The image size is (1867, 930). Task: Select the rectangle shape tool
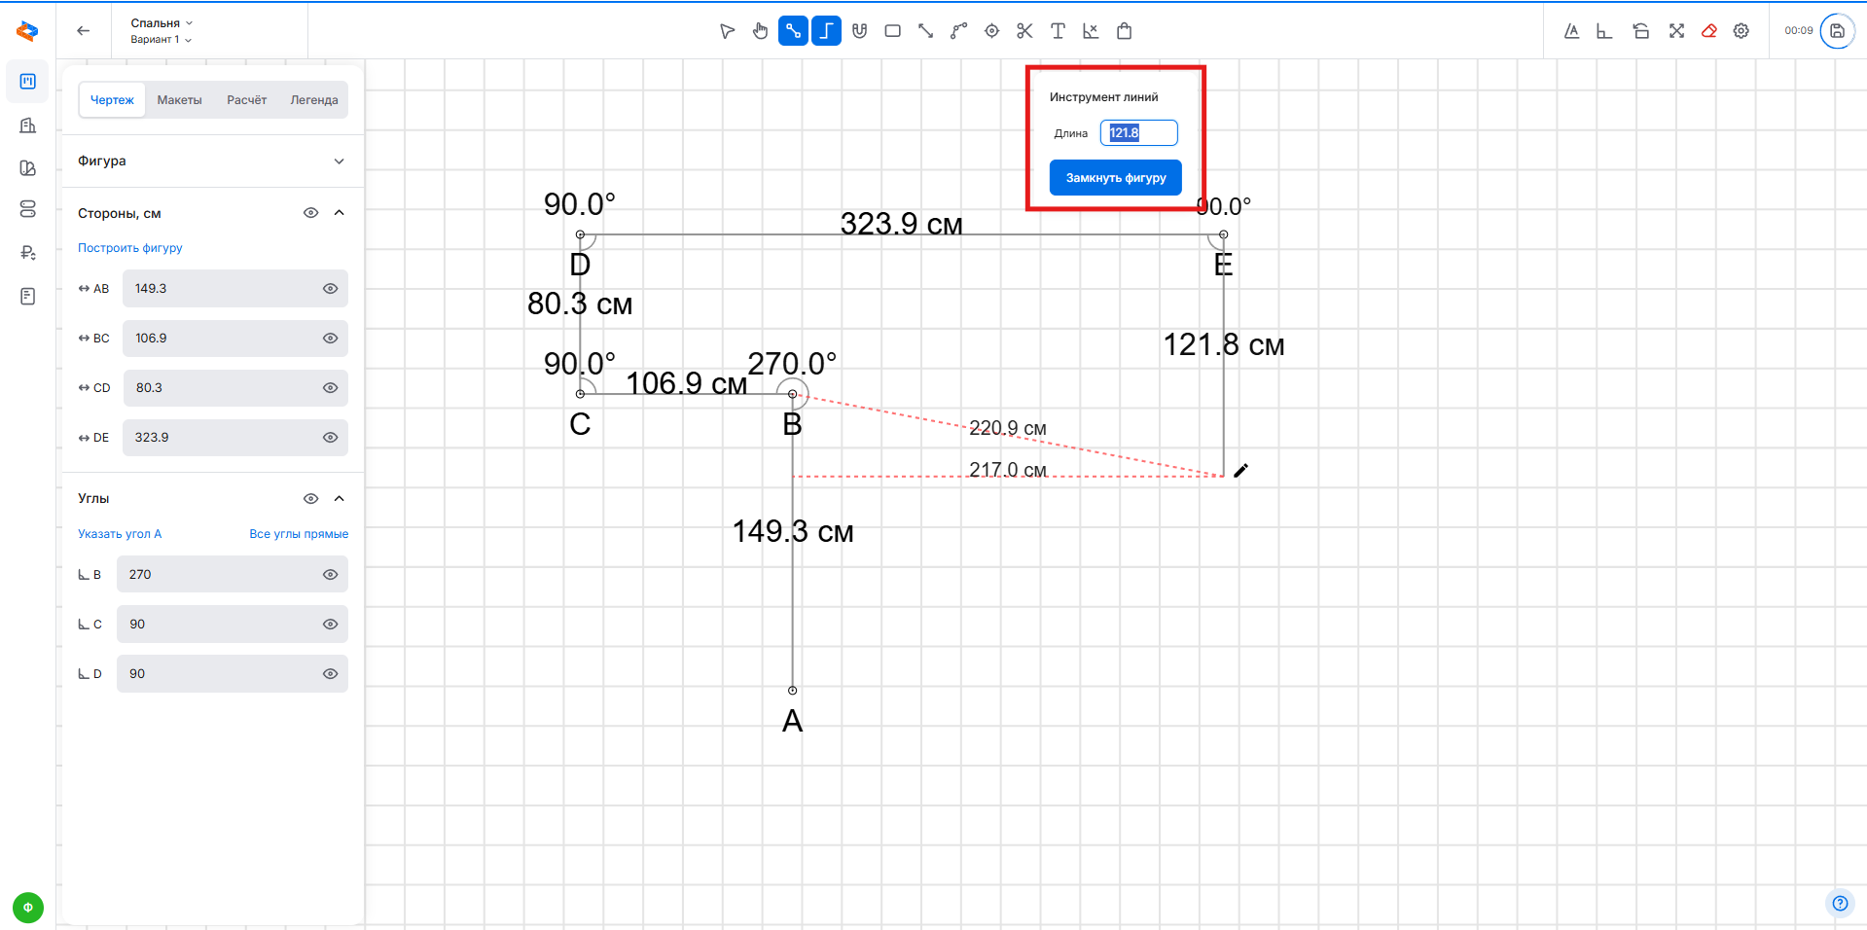pyautogui.click(x=892, y=31)
